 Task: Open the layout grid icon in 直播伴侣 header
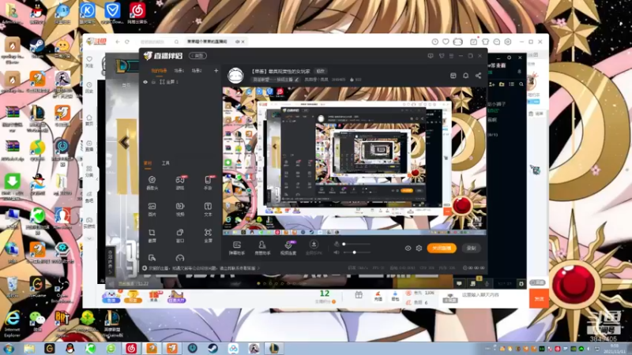coord(453,76)
